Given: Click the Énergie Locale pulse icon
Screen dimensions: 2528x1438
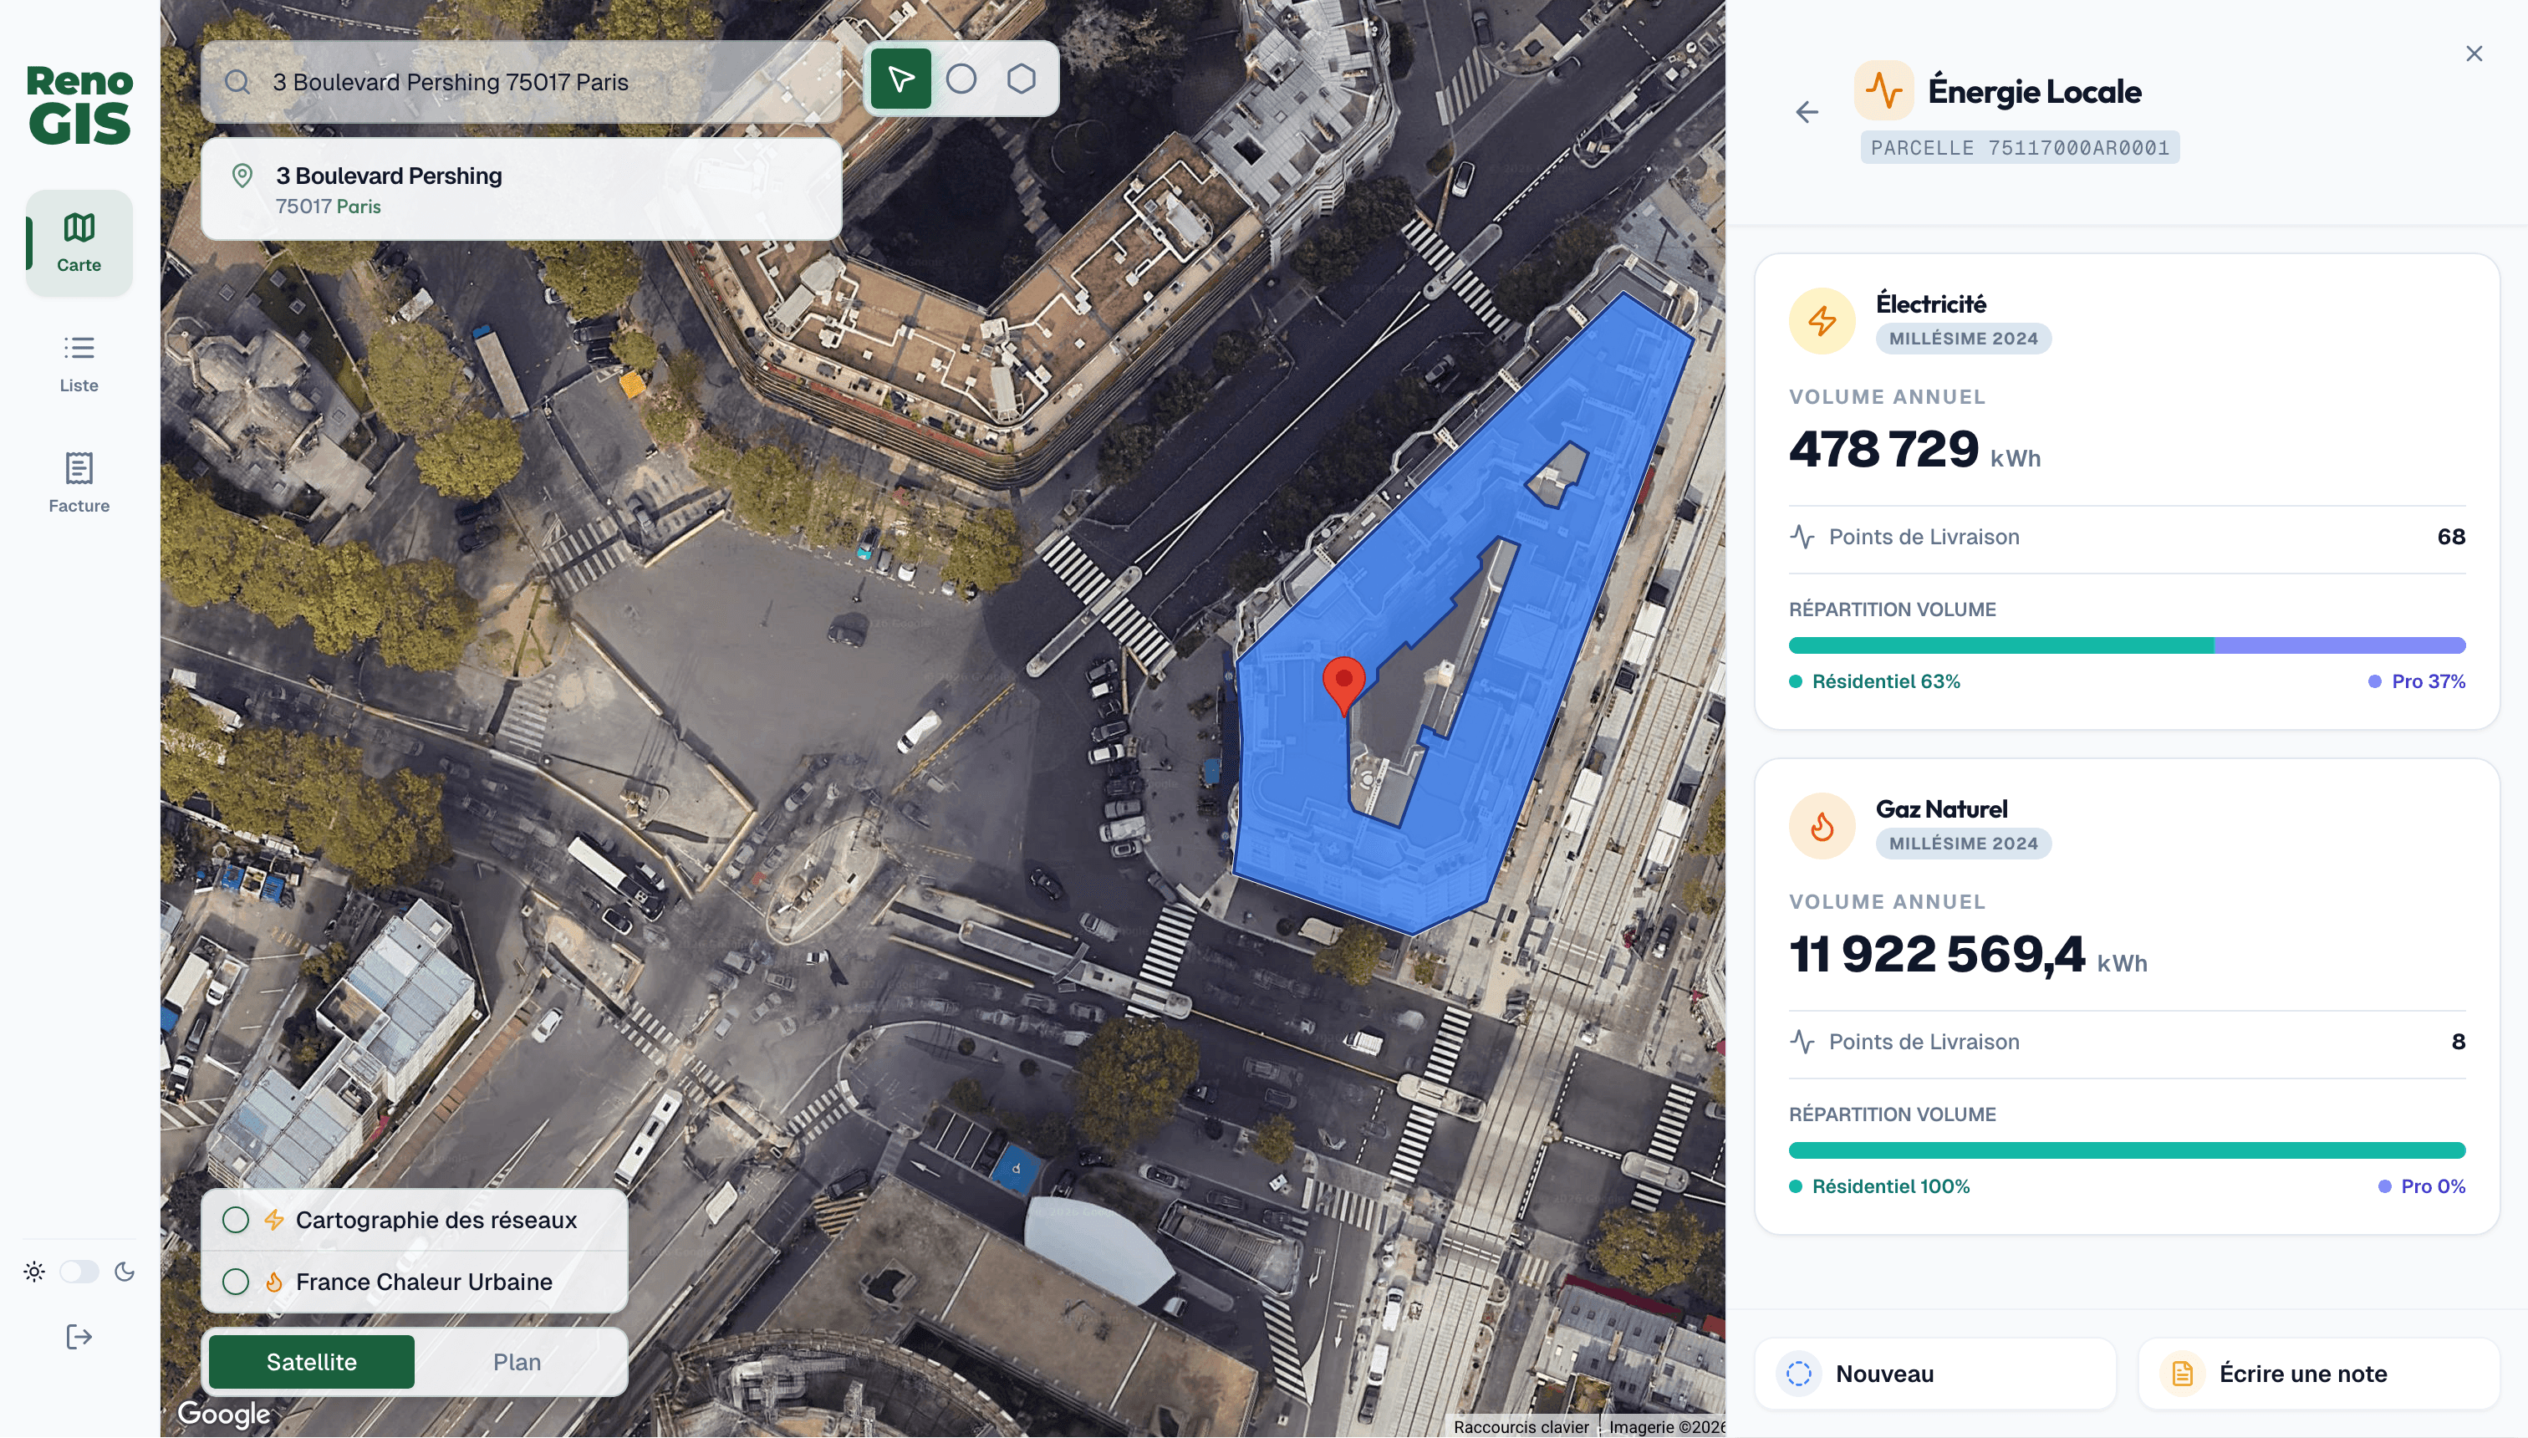Looking at the screenshot, I should pos(1883,91).
